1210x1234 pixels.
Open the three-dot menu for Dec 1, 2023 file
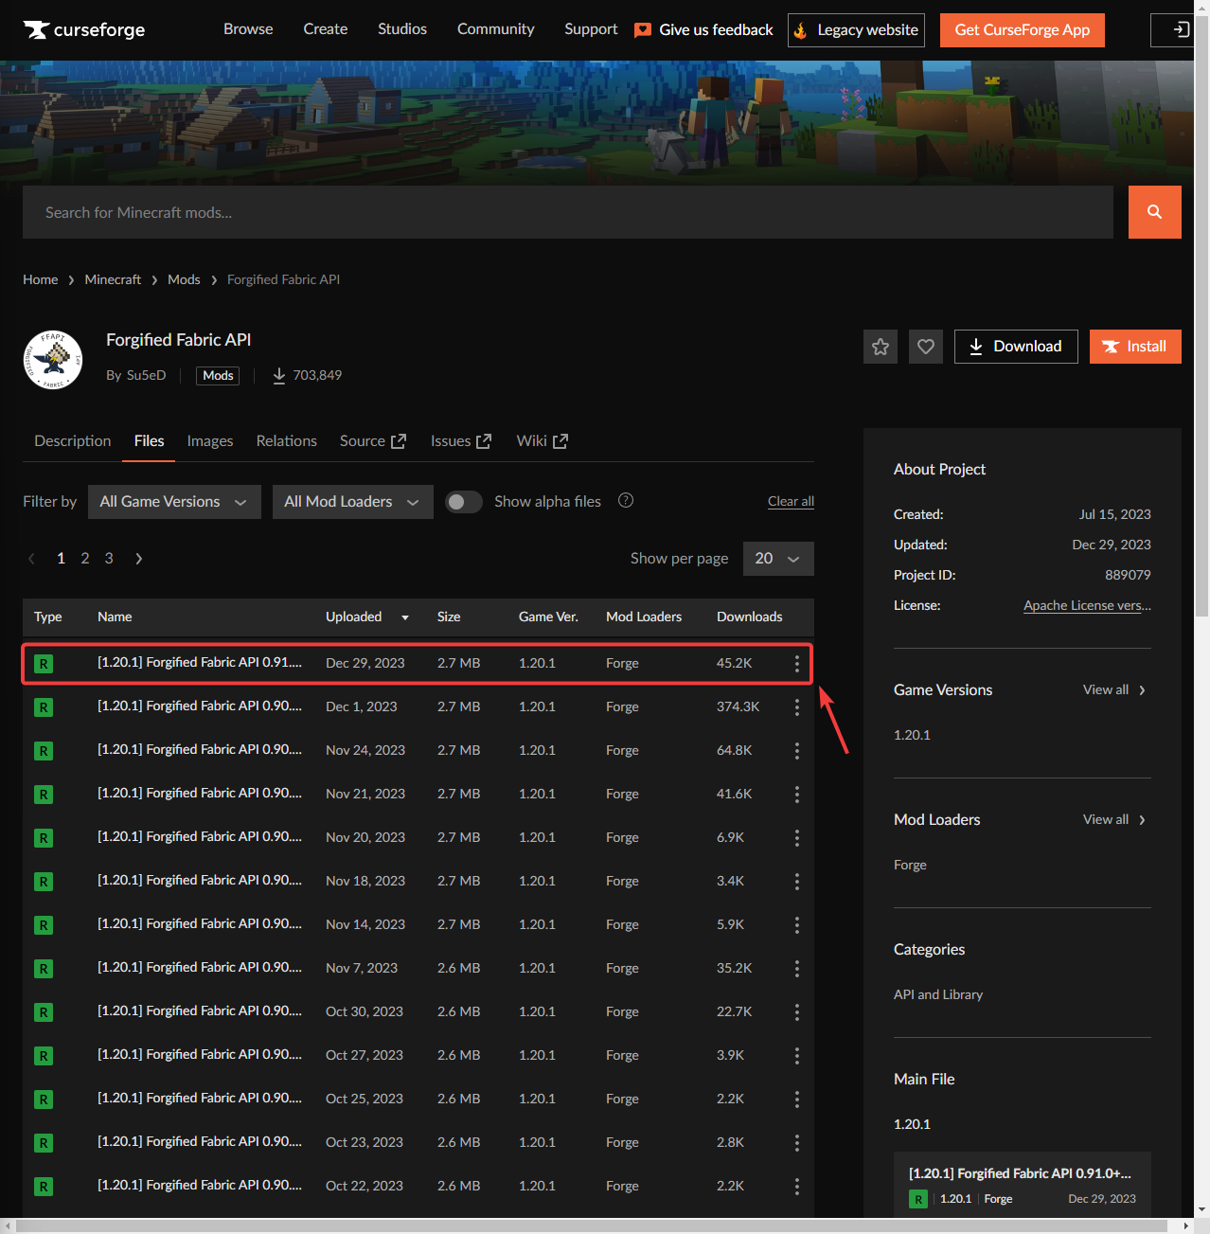tap(796, 707)
